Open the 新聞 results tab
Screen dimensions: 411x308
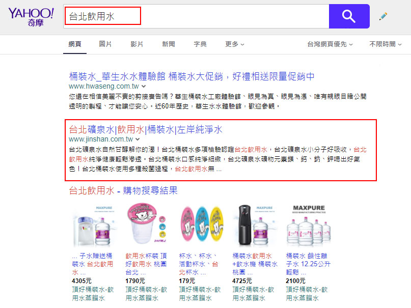[168, 44]
